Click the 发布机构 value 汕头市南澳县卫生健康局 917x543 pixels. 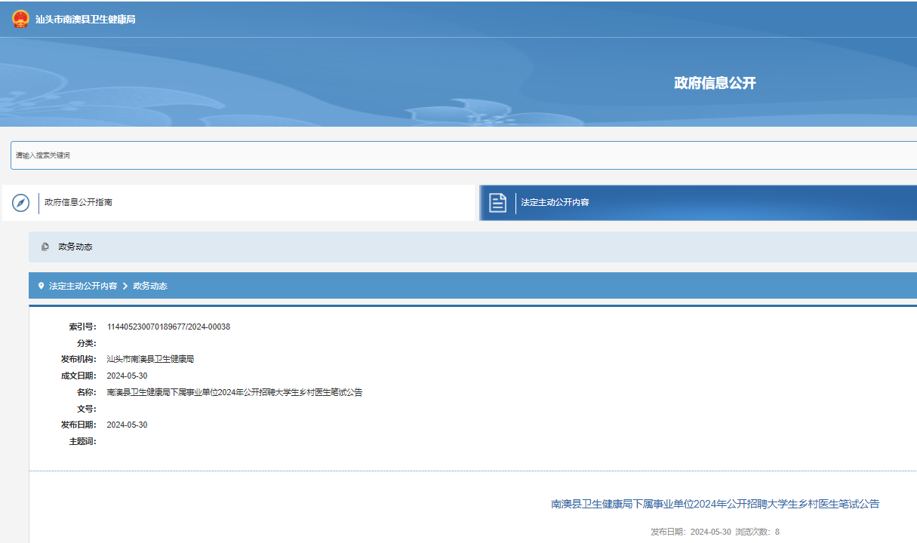tap(150, 359)
